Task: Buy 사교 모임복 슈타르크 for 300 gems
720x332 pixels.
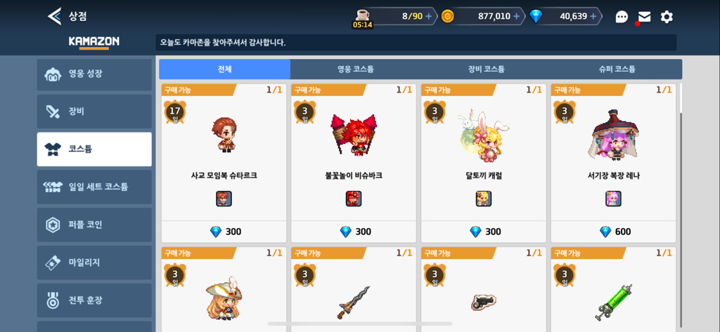Action: (224, 232)
